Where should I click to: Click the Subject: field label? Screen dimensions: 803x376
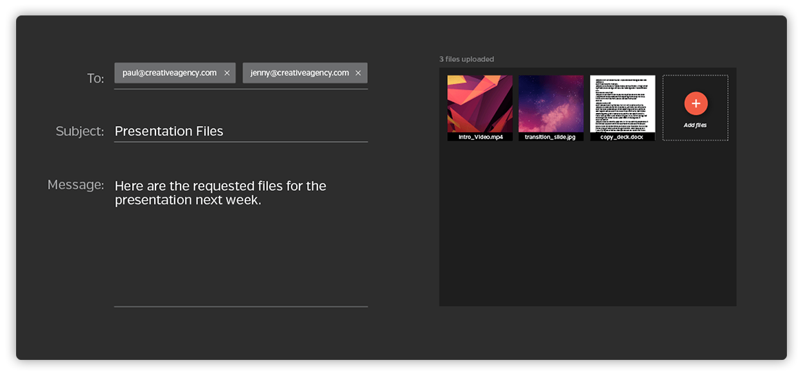[x=80, y=130]
